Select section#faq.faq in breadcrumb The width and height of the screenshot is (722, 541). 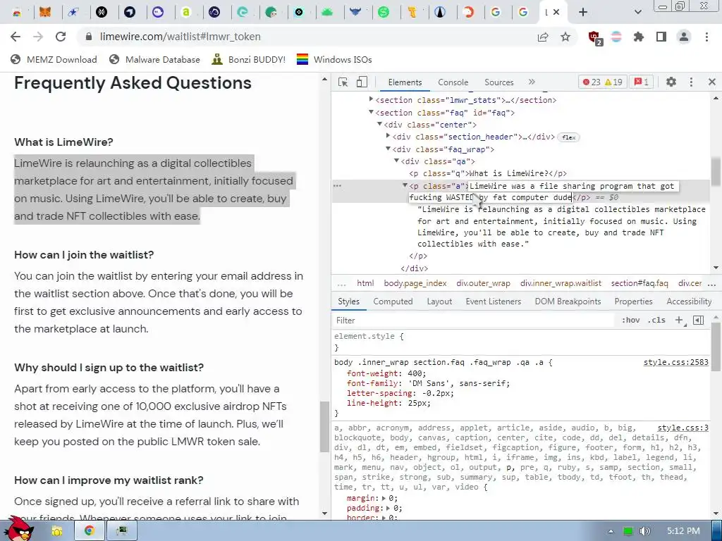tap(639, 283)
